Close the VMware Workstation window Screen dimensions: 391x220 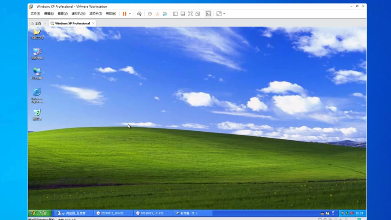point(363,6)
